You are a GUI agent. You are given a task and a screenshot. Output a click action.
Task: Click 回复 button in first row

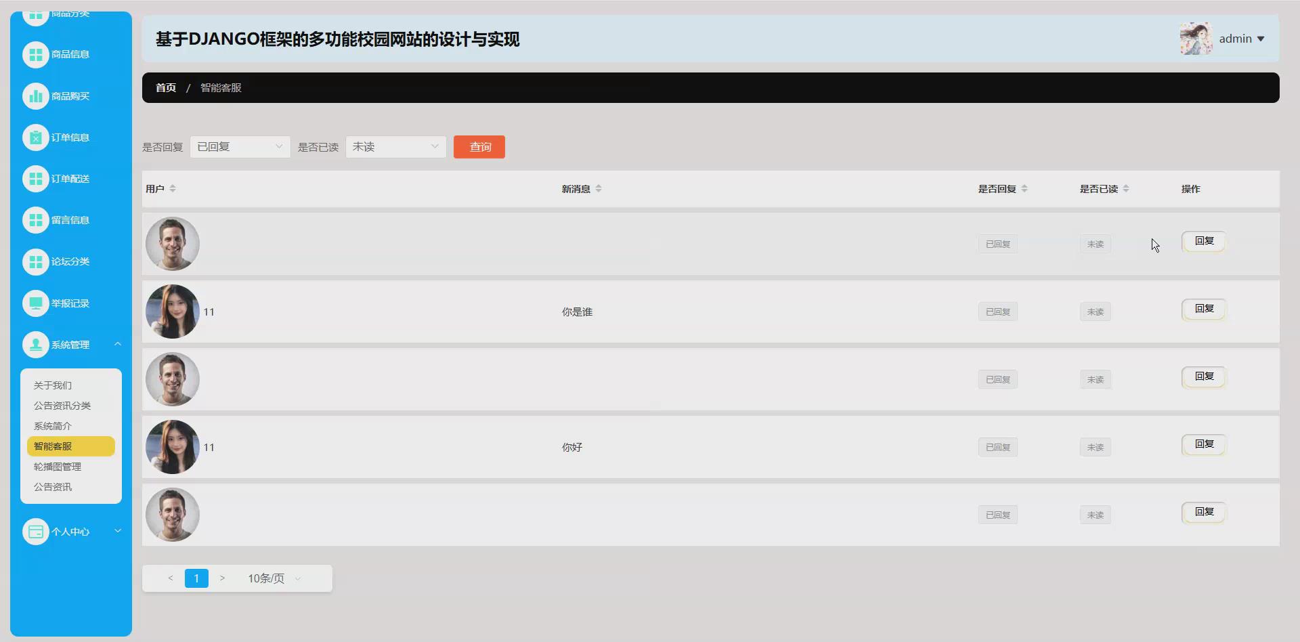1204,241
